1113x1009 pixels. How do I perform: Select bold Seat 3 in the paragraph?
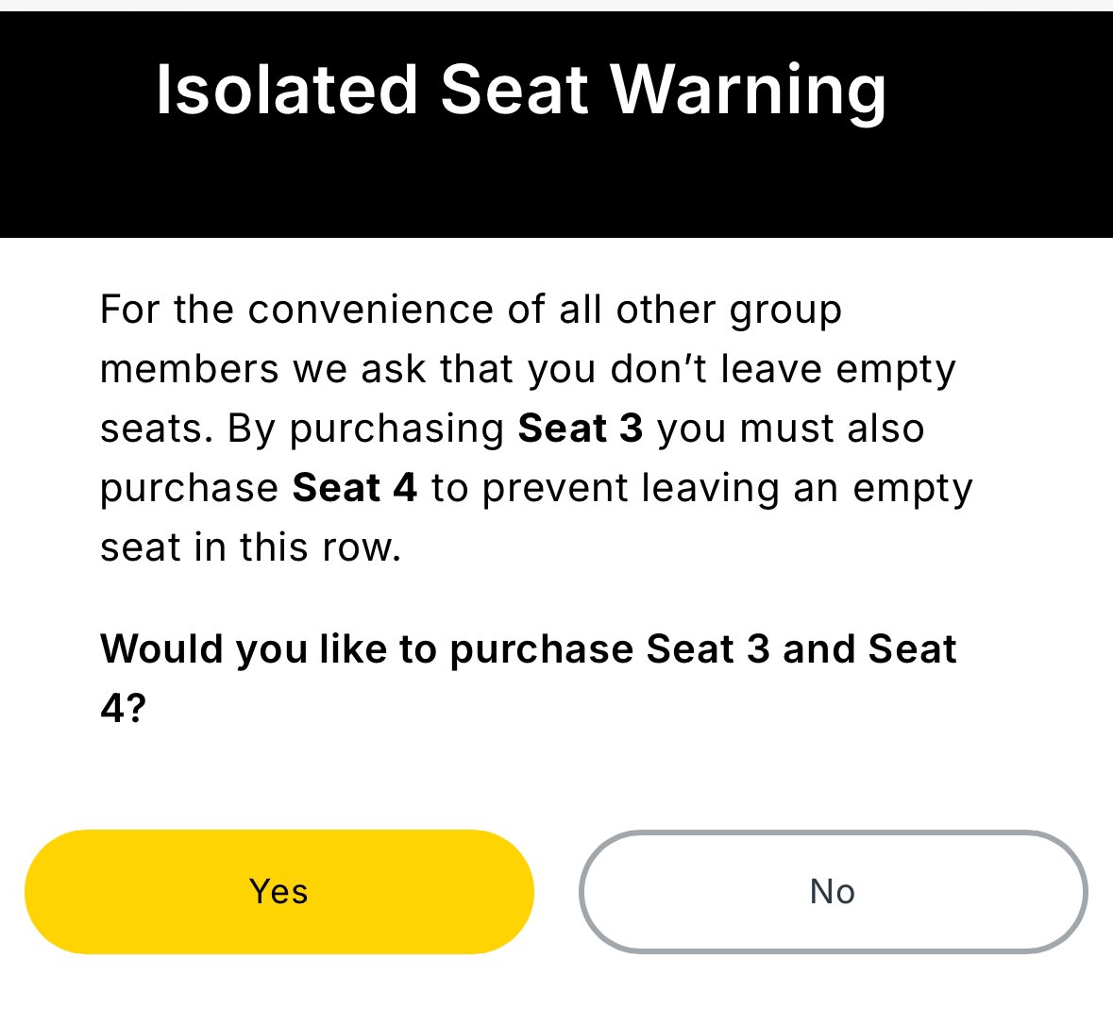pyautogui.click(x=580, y=429)
